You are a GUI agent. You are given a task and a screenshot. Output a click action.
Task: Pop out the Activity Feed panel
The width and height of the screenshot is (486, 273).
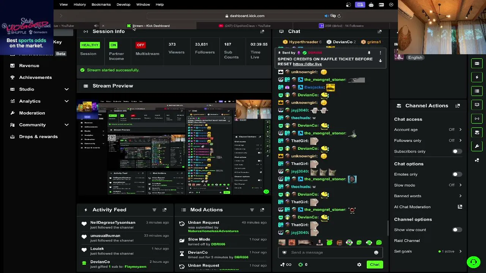point(164,210)
